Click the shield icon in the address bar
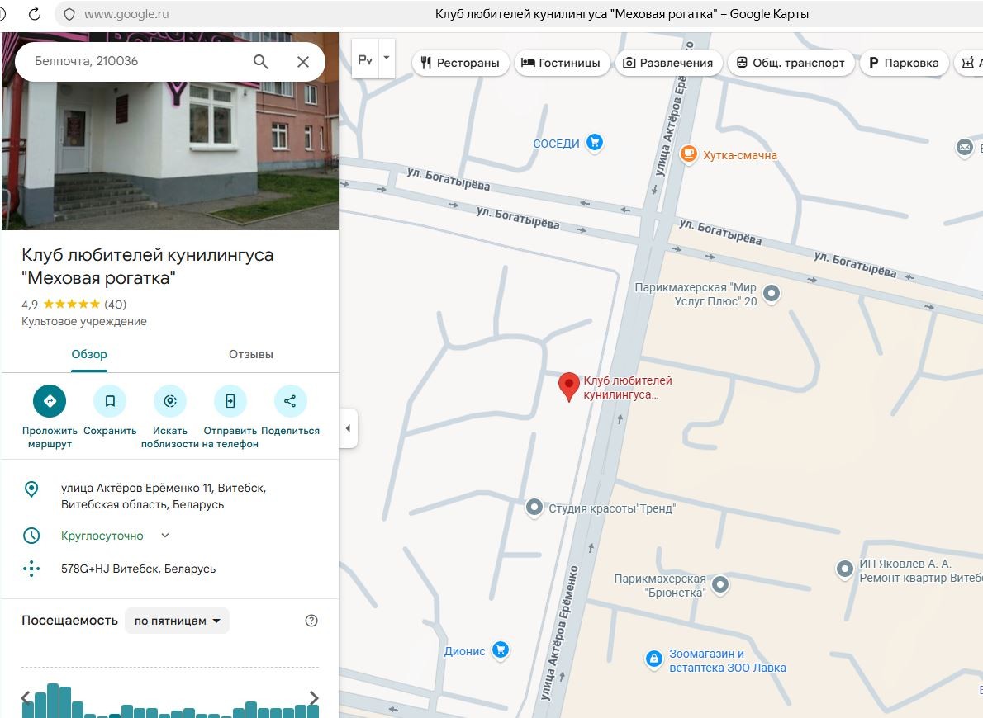This screenshot has width=983, height=718. coord(69,14)
